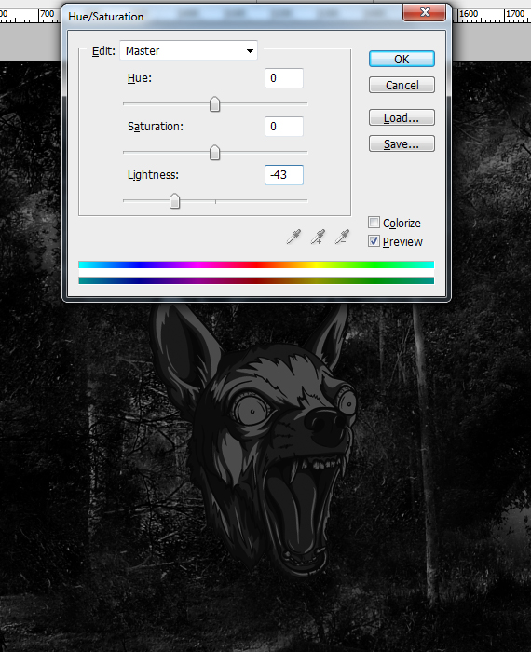Select the add-to-sample eyedropper
Viewport: 531px width, 652px height.
(318, 237)
